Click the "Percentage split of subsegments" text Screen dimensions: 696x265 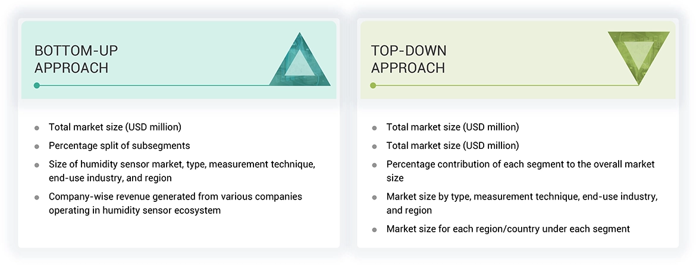pyautogui.click(x=120, y=146)
